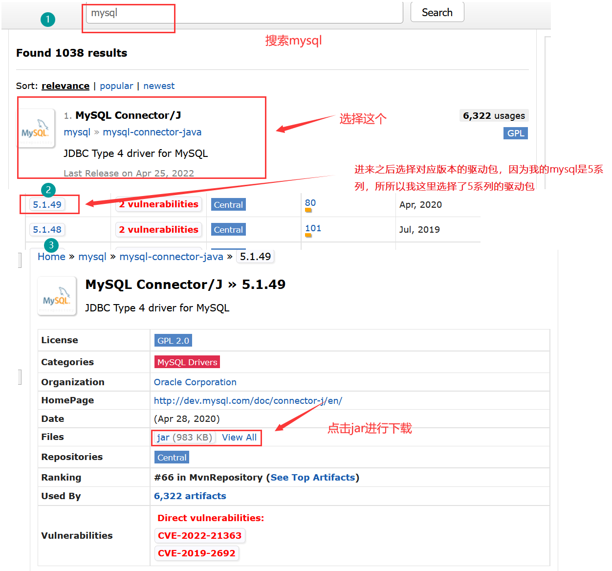612x571 pixels.
Task: Click the Central repository tag for 5.1.48
Action: [228, 230]
